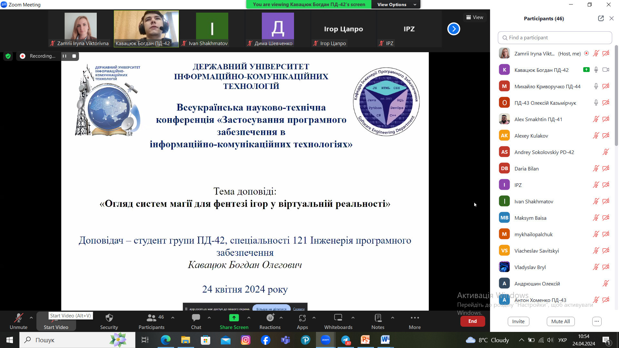The width and height of the screenshot is (619, 348).
Task: Open the View Options dropdown
Action: pyautogui.click(x=396, y=5)
